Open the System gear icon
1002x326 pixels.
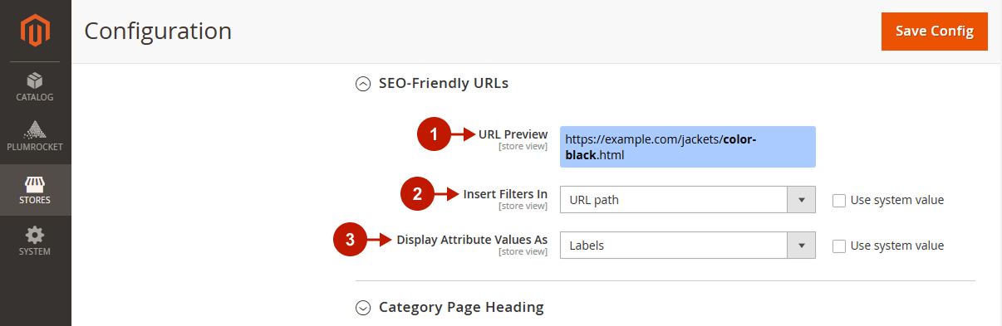(35, 235)
